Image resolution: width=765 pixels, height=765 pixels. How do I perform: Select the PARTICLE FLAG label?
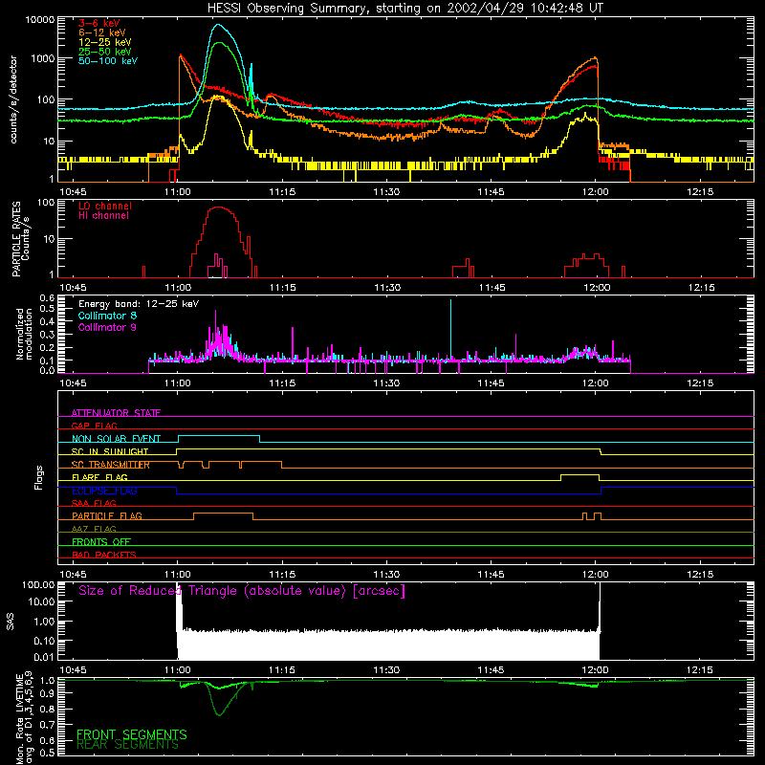click(107, 515)
